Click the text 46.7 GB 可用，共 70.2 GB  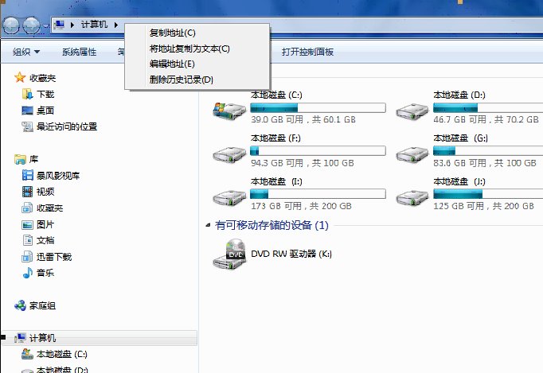(486, 120)
